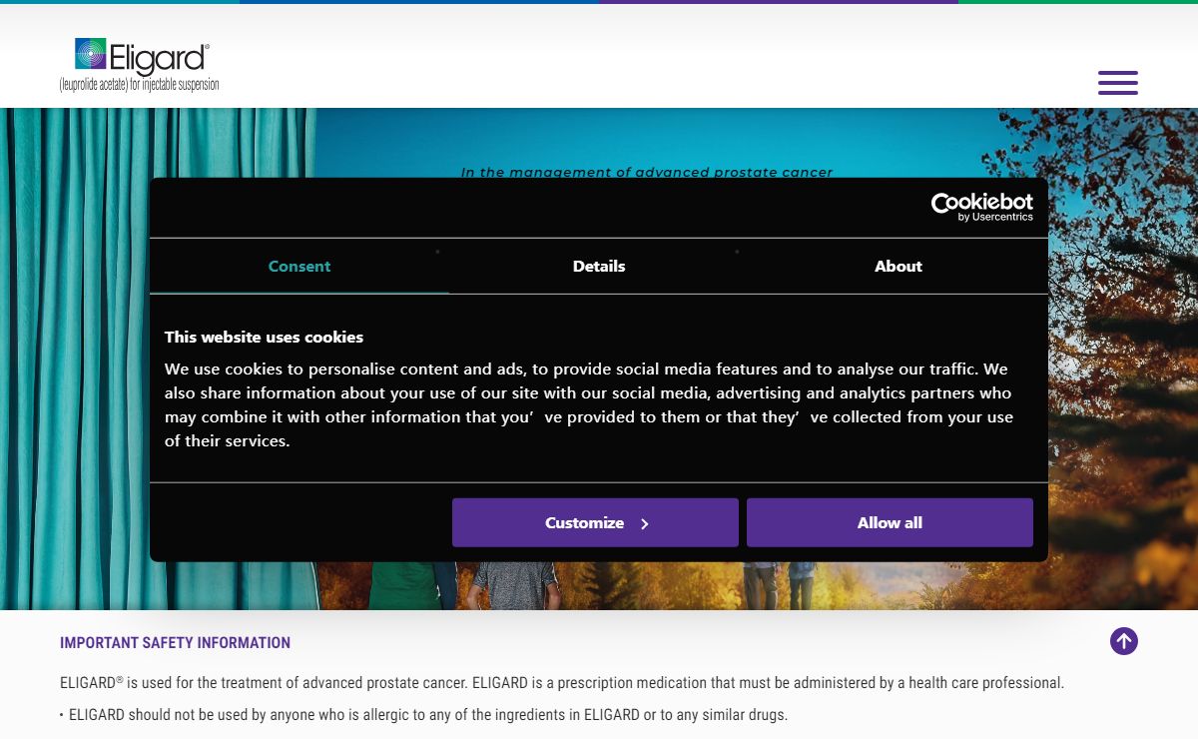This screenshot has width=1198, height=739.
Task: Click the Customize button
Action: click(595, 522)
